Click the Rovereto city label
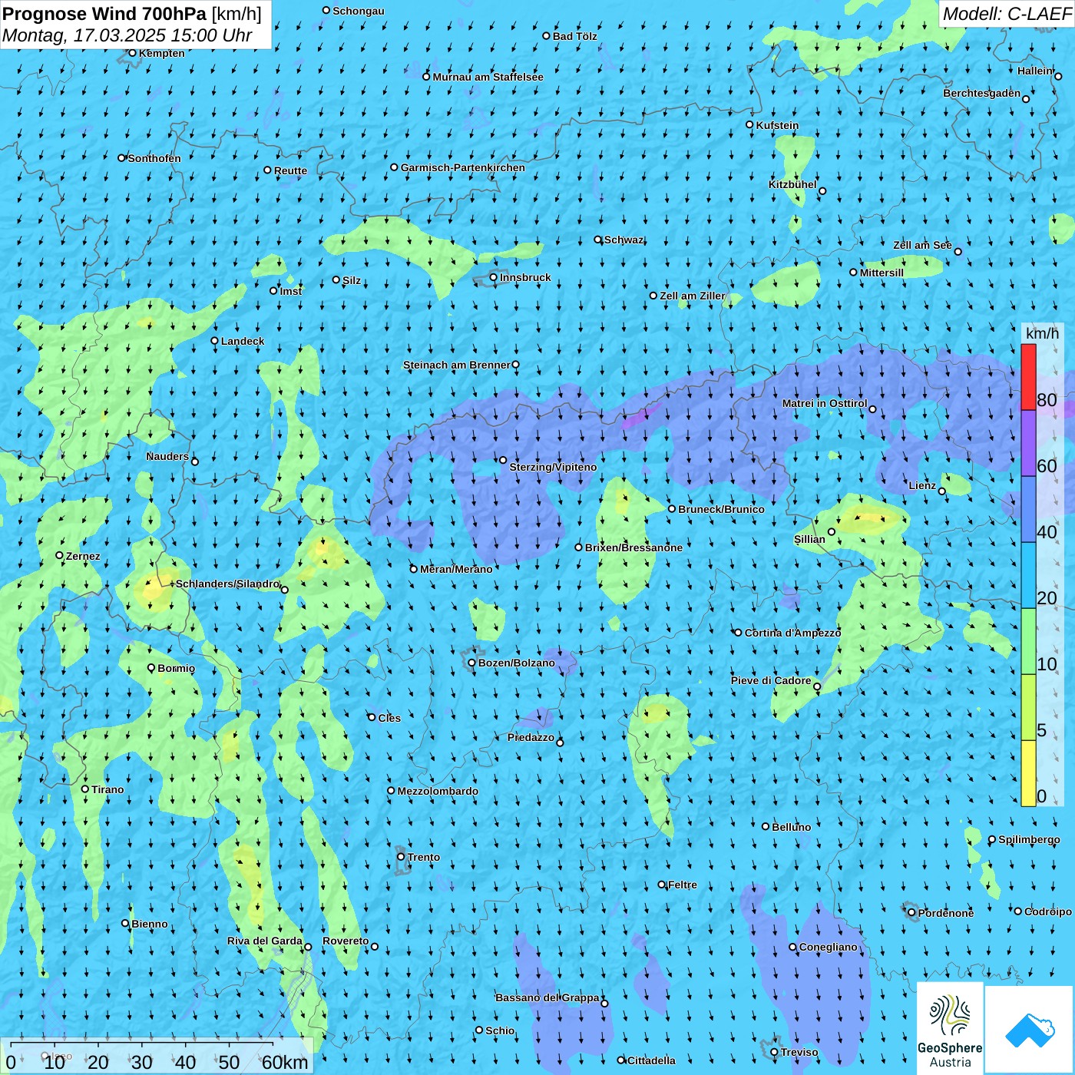The image size is (1075, 1075). click(x=346, y=941)
